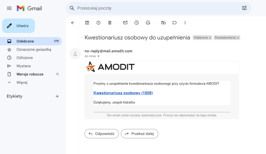Return to inbox using the back arrow
Image resolution: width=266 pixels, height=154 pixels.
click(x=73, y=23)
